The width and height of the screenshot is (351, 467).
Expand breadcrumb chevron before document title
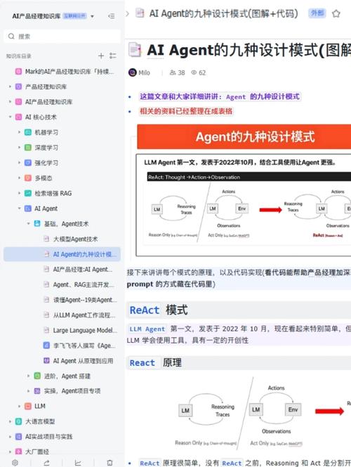[x=128, y=13]
